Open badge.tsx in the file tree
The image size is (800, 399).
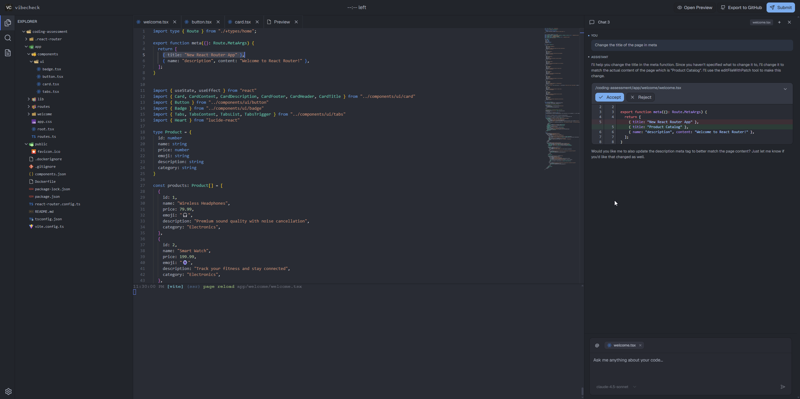click(52, 69)
